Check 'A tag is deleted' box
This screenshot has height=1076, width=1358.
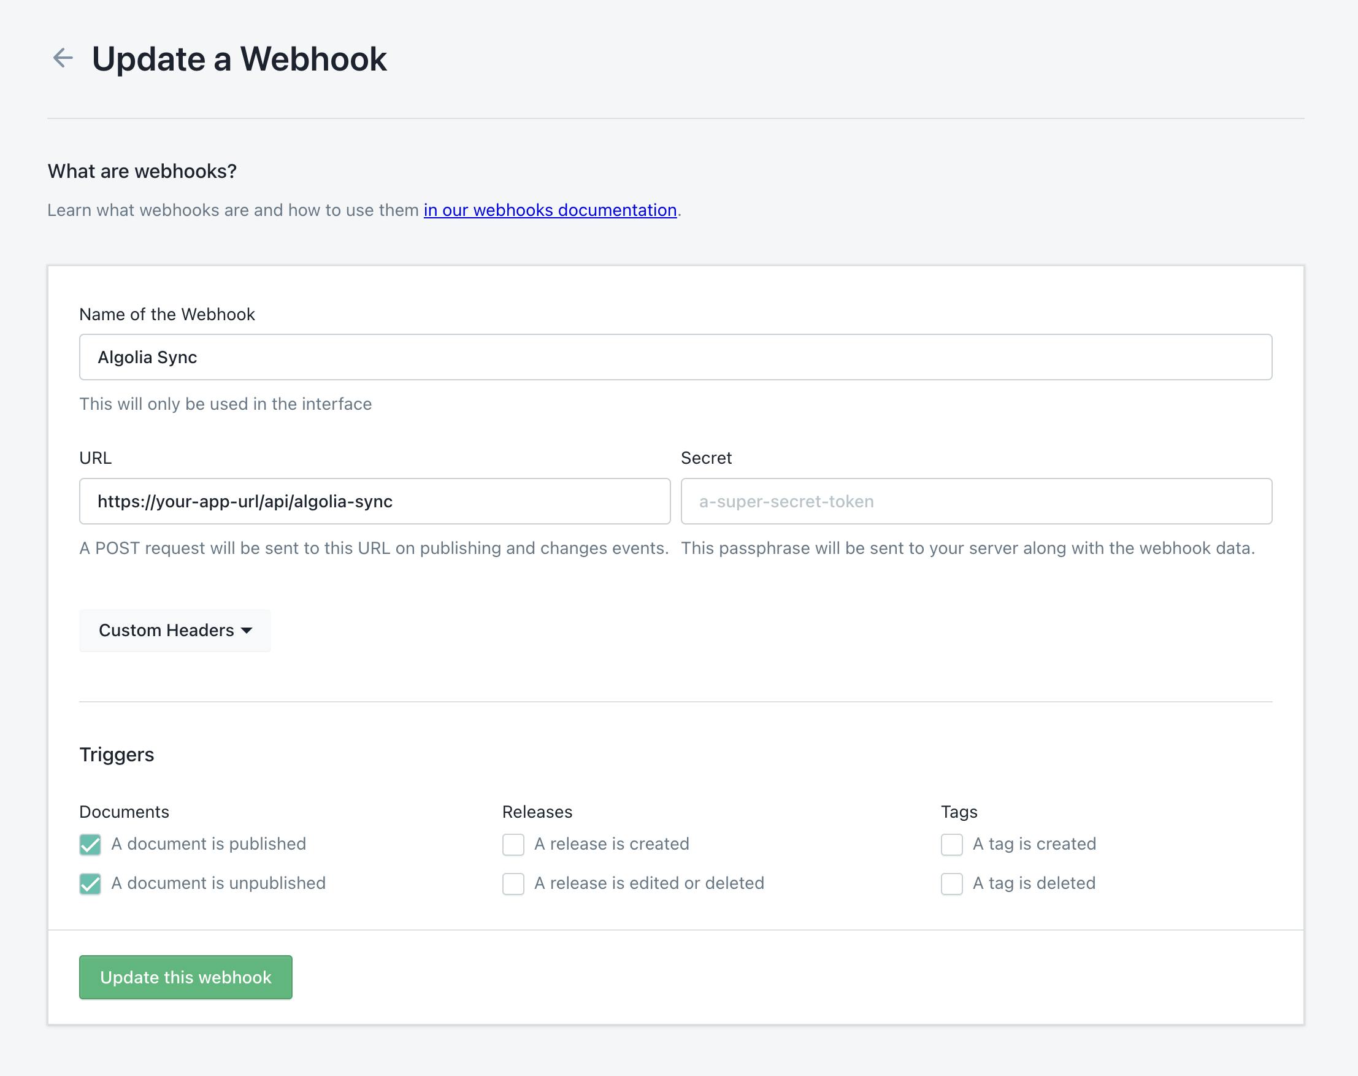tap(951, 884)
